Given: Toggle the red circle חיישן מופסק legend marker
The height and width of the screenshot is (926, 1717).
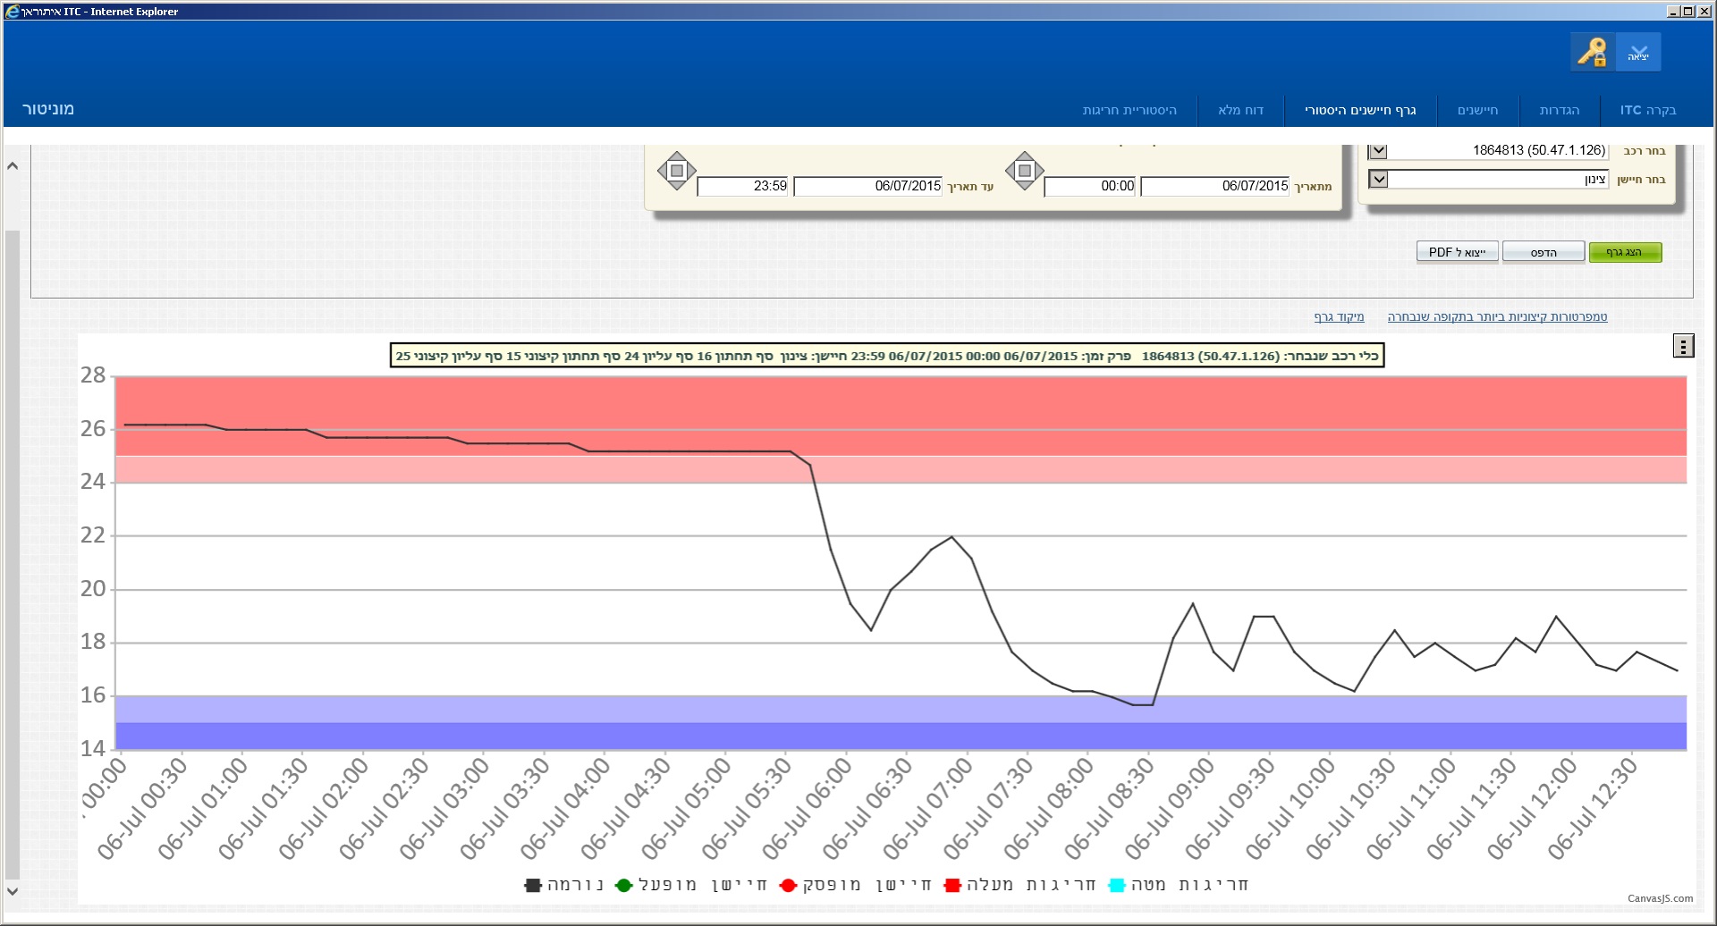Looking at the screenshot, I should [788, 885].
